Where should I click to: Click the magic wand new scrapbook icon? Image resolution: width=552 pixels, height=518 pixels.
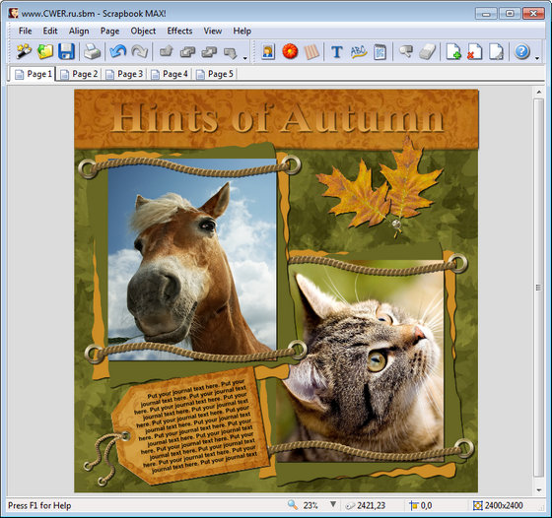click(24, 51)
